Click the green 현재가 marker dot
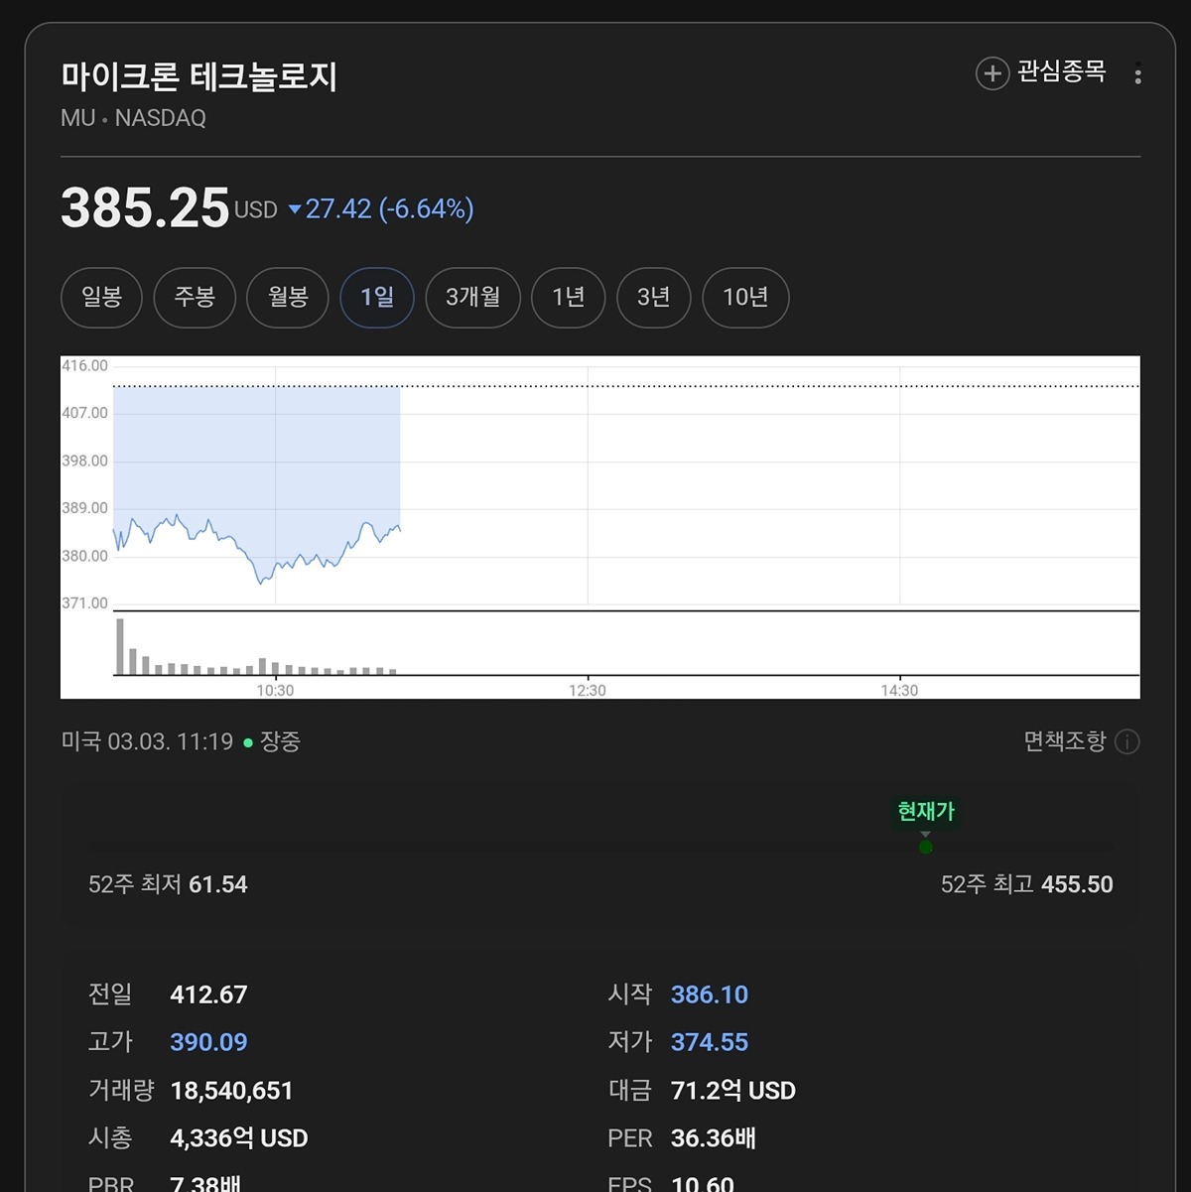The height and width of the screenshot is (1192, 1191). pos(925,847)
